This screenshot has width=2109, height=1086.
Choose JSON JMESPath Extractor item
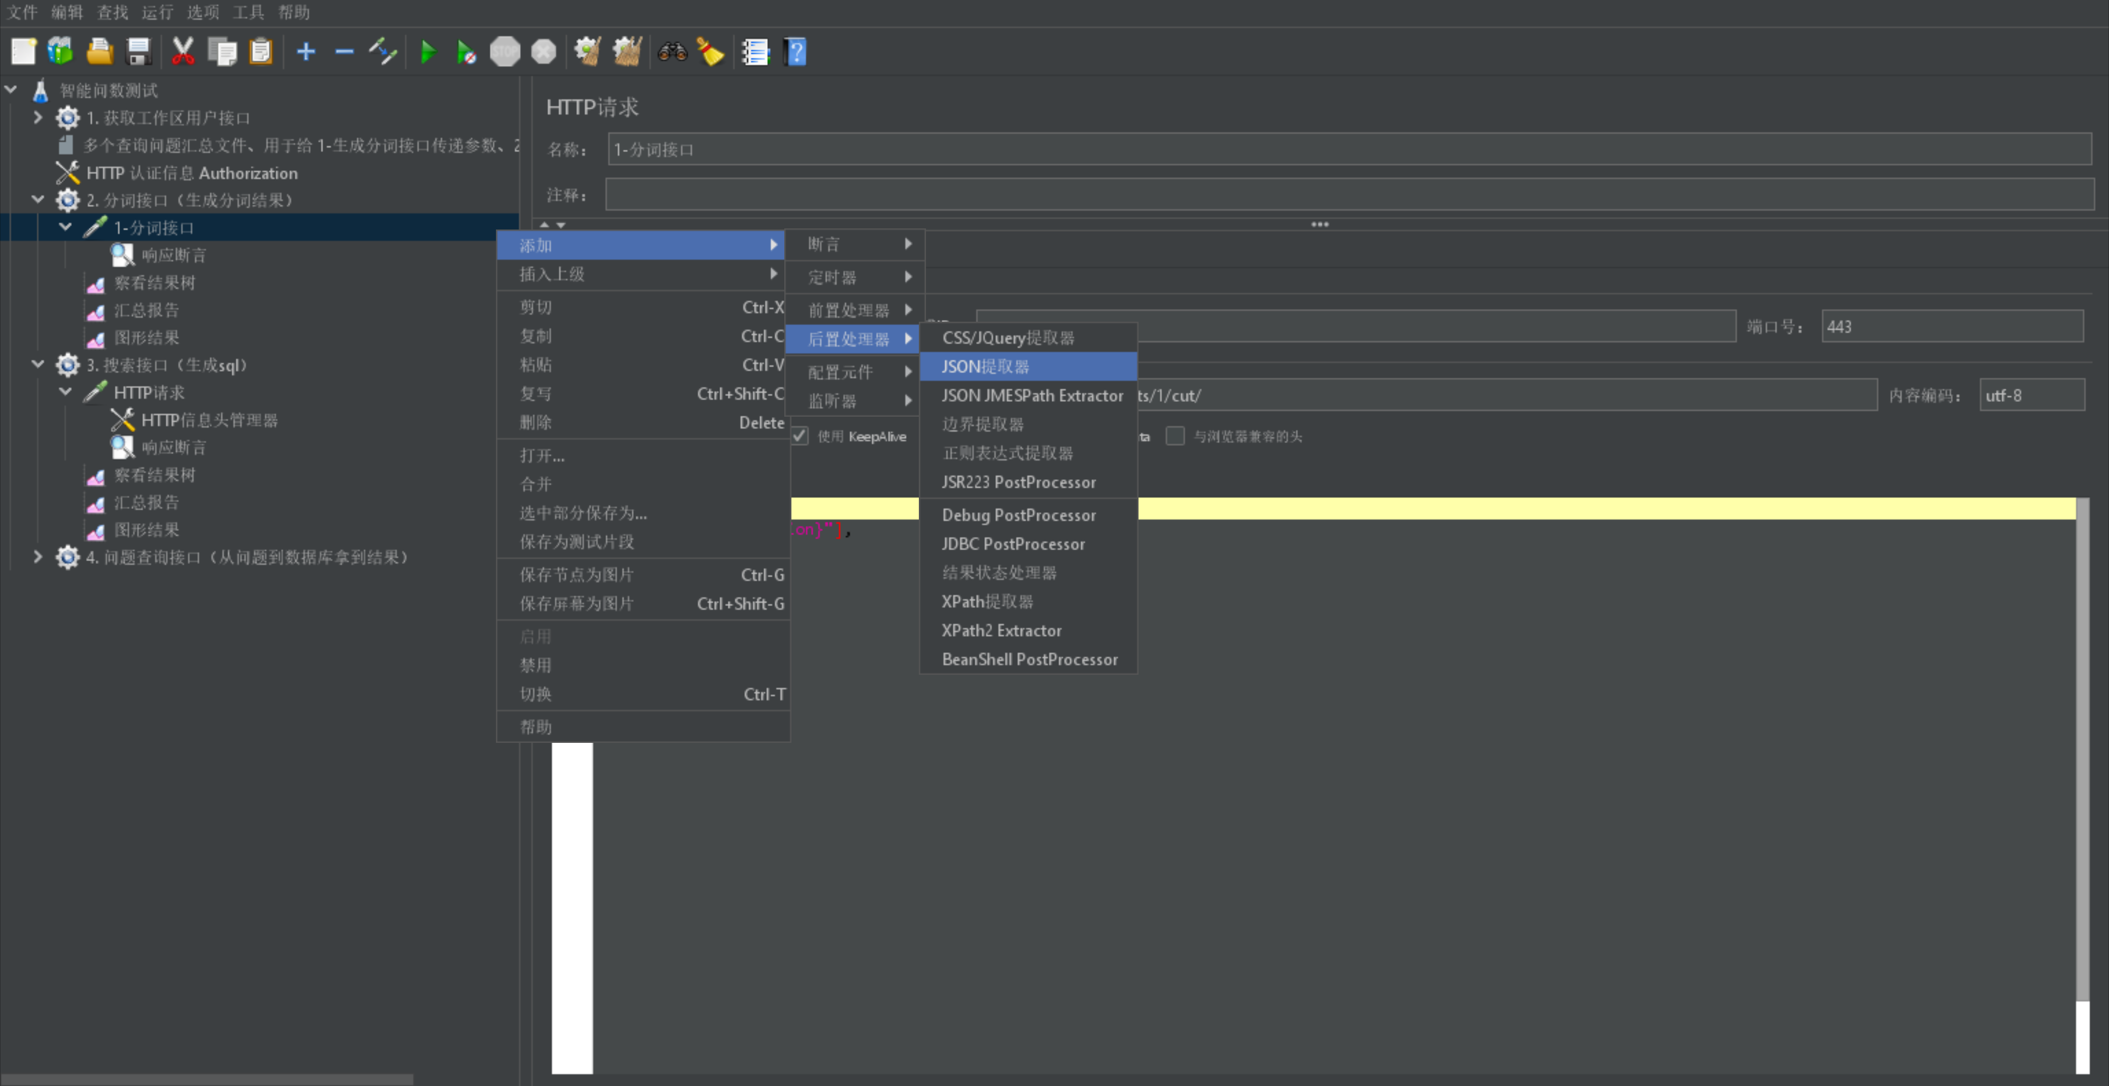[1028, 395]
